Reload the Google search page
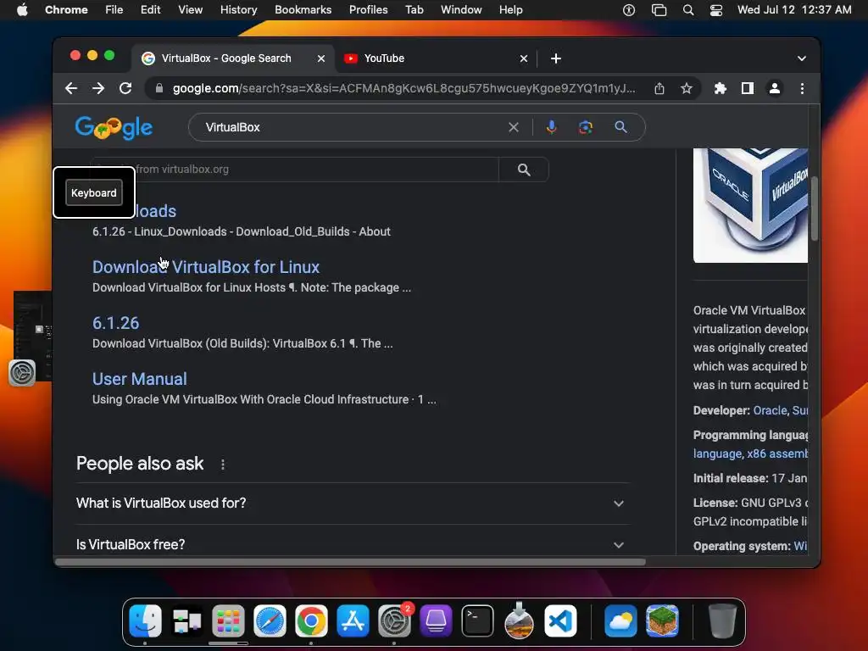Screen dimensions: 868x651 click(125, 88)
